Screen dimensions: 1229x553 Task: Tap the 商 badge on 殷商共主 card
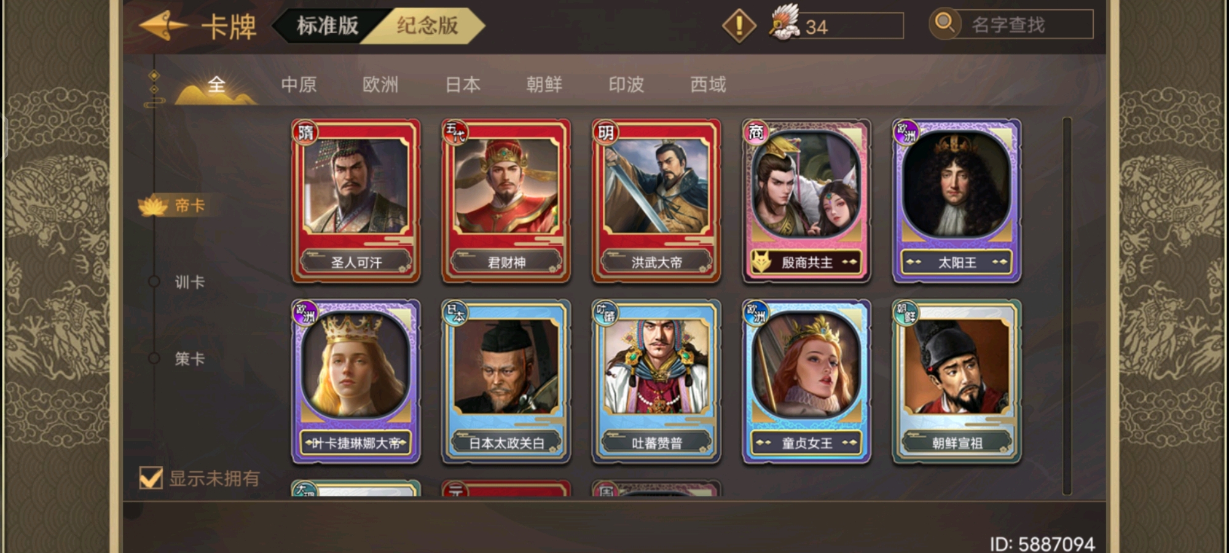point(756,132)
